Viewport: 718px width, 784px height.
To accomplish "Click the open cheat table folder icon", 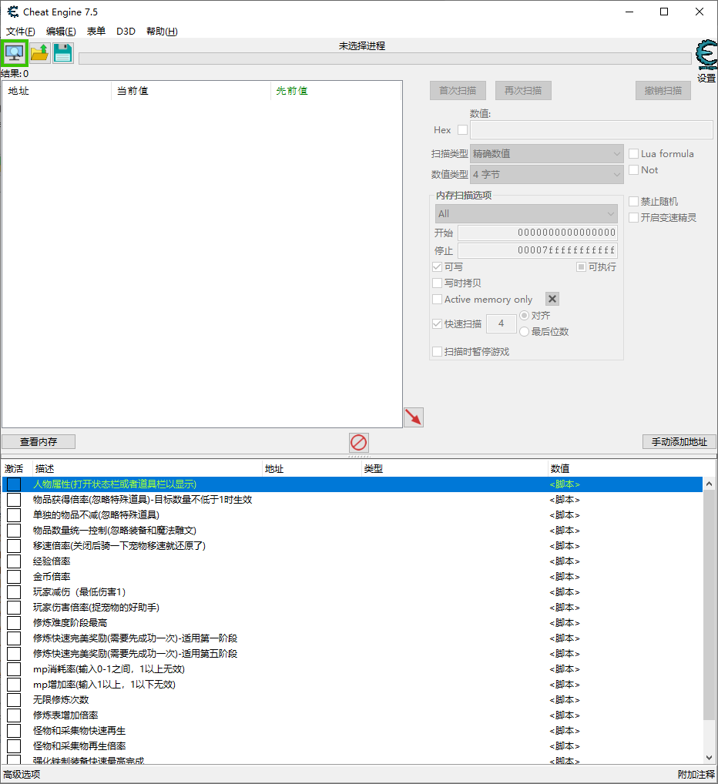I will [39, 52].
